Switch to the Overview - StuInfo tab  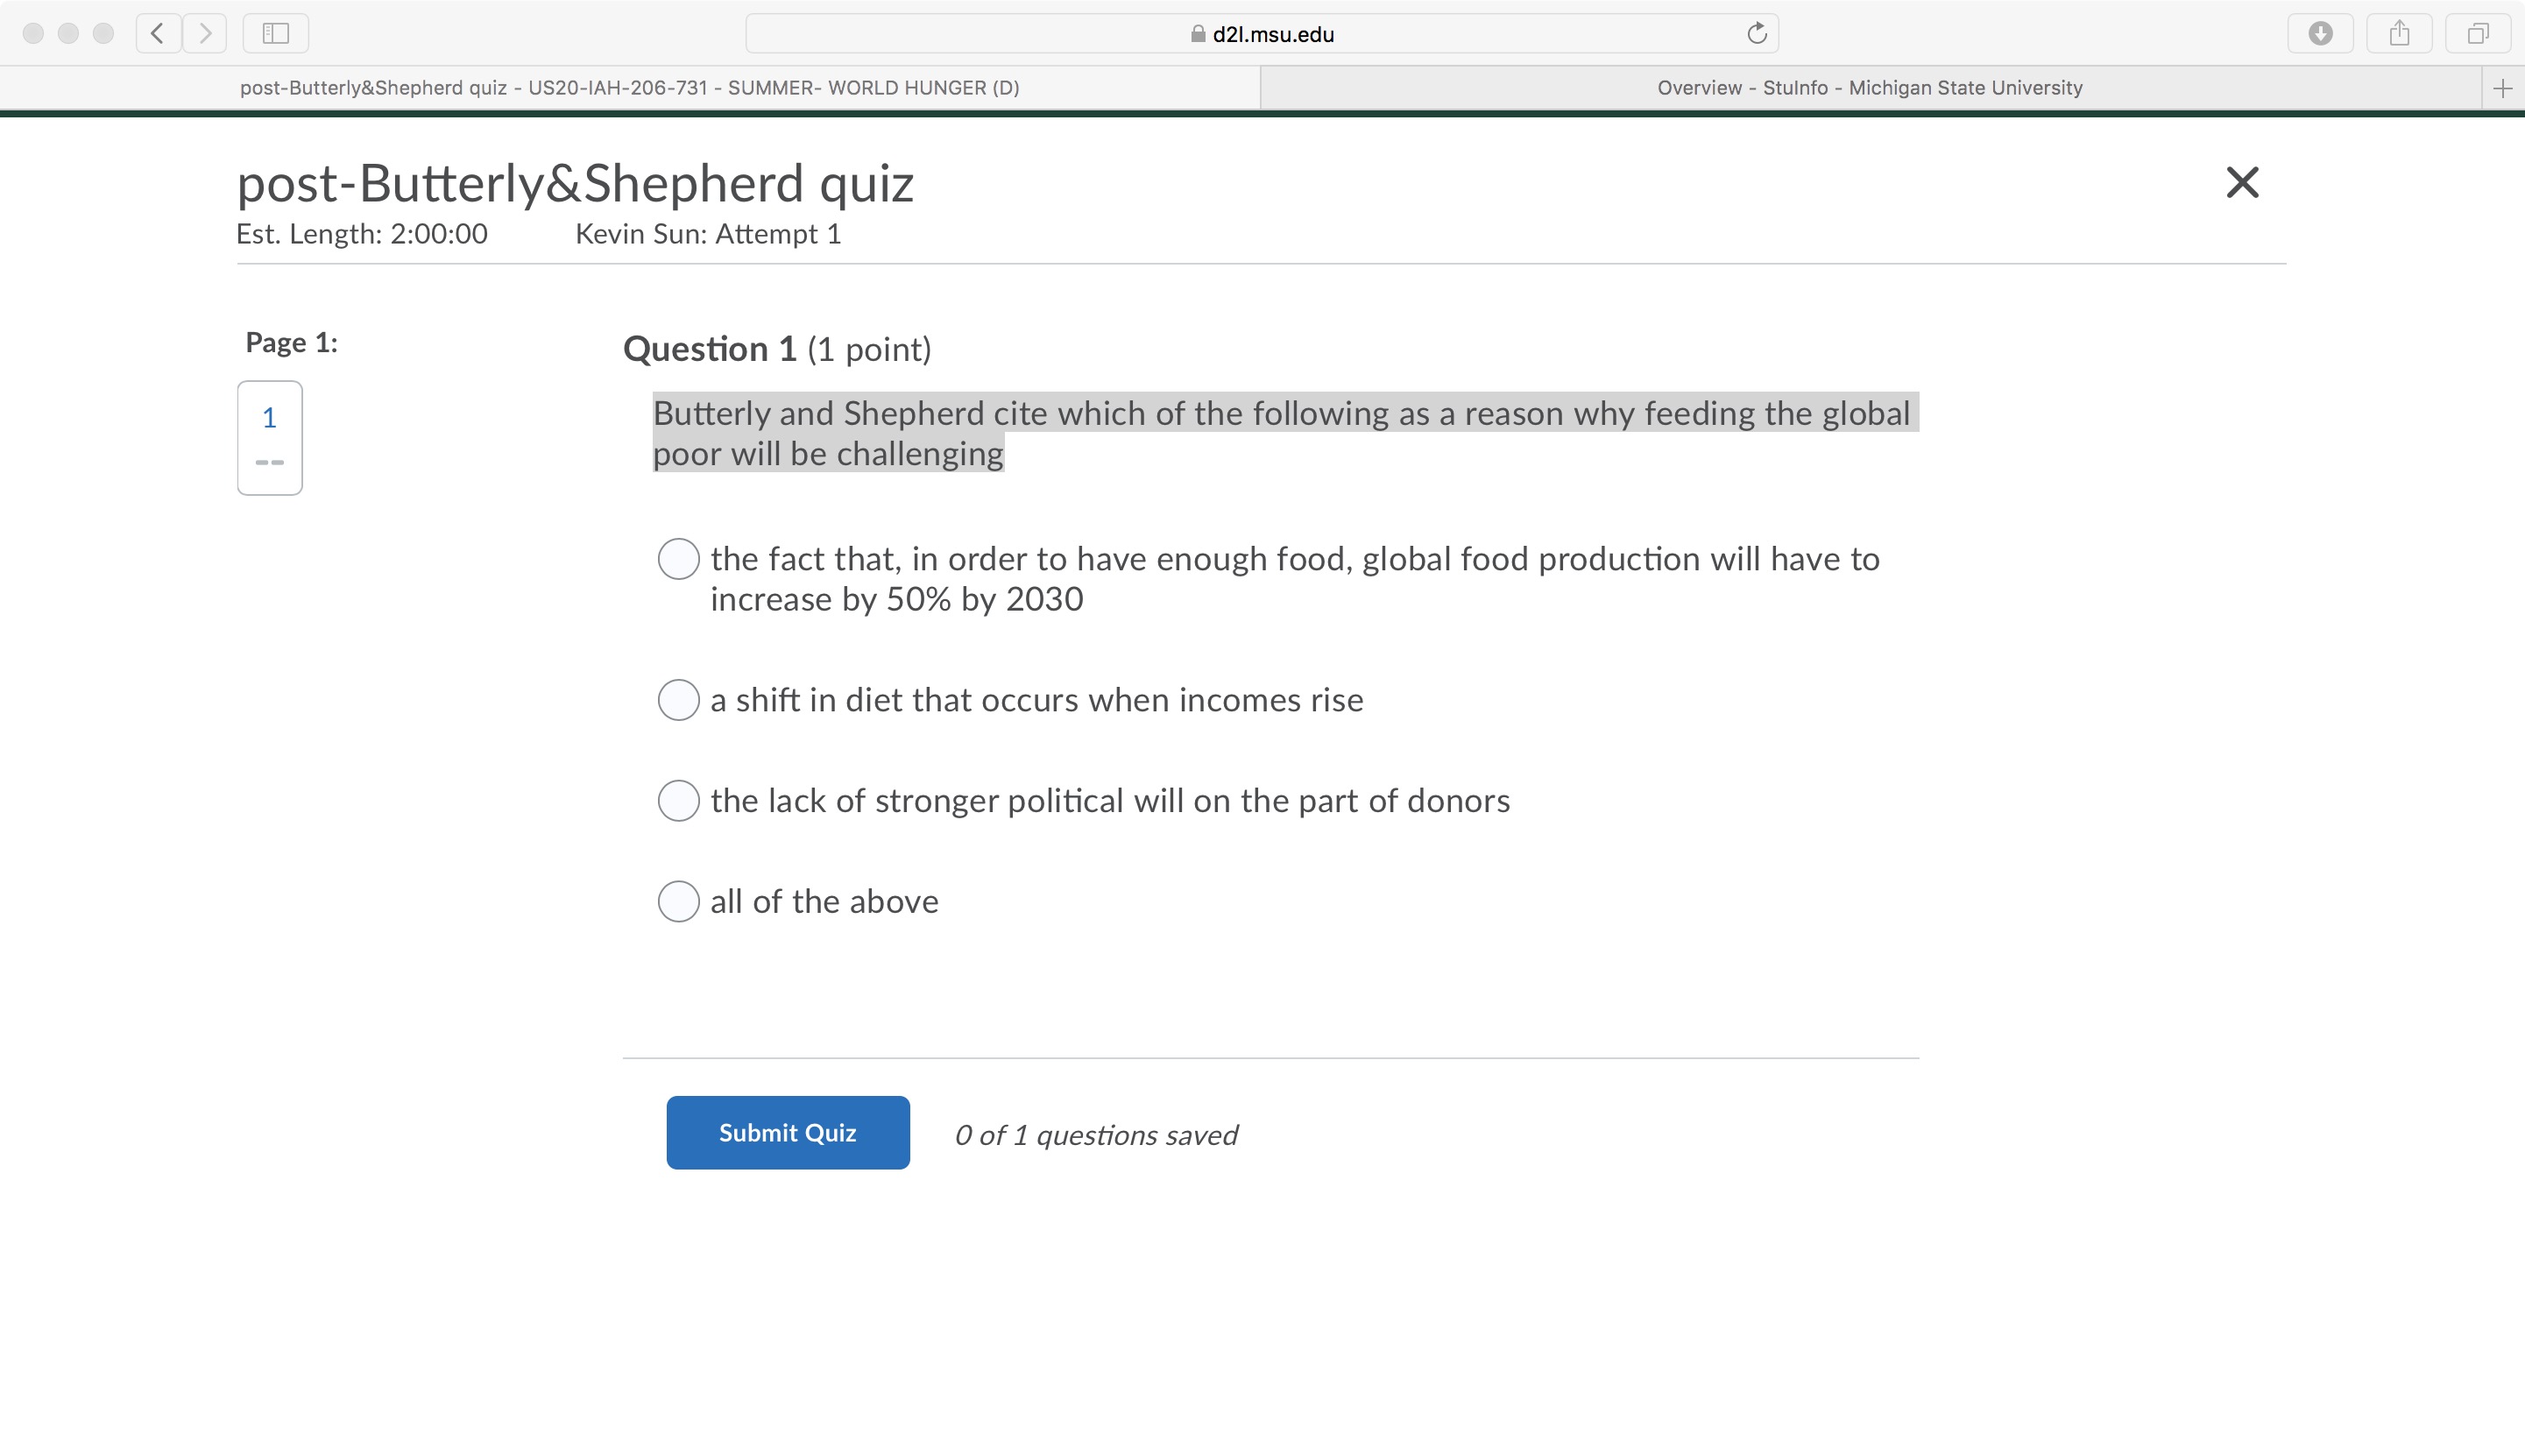[x=1870, y=88]
